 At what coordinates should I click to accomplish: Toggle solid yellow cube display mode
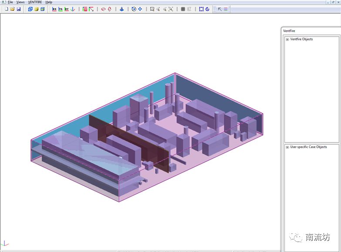point(37,9)
